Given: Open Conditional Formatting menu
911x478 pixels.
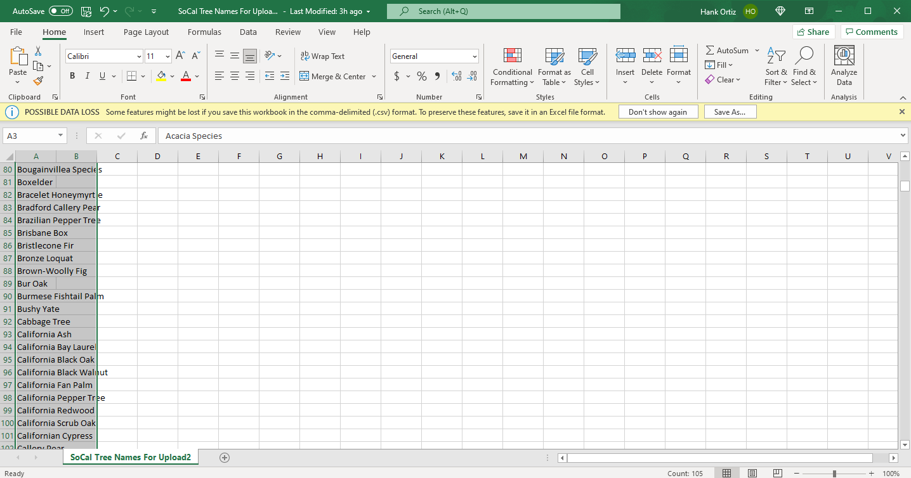Looking at the screenshot, I should pyautogui.click(x=513, y=67).
